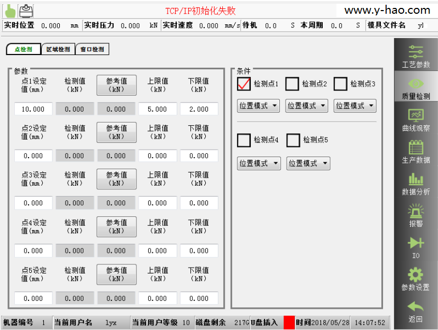Viewport: 438px width, 330px height.
Task: Open 工艺参数 process parameters icon
Action: pyautogui.click(x=416, y=52)
